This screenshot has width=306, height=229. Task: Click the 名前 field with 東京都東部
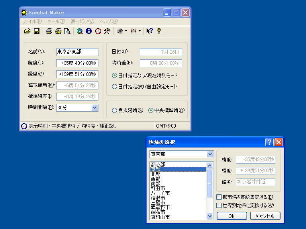77,52
